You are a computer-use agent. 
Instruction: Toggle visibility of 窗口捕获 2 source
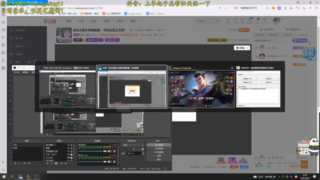[68, 145]
